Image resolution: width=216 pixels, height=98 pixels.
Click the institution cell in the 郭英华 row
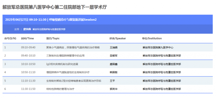162,89
